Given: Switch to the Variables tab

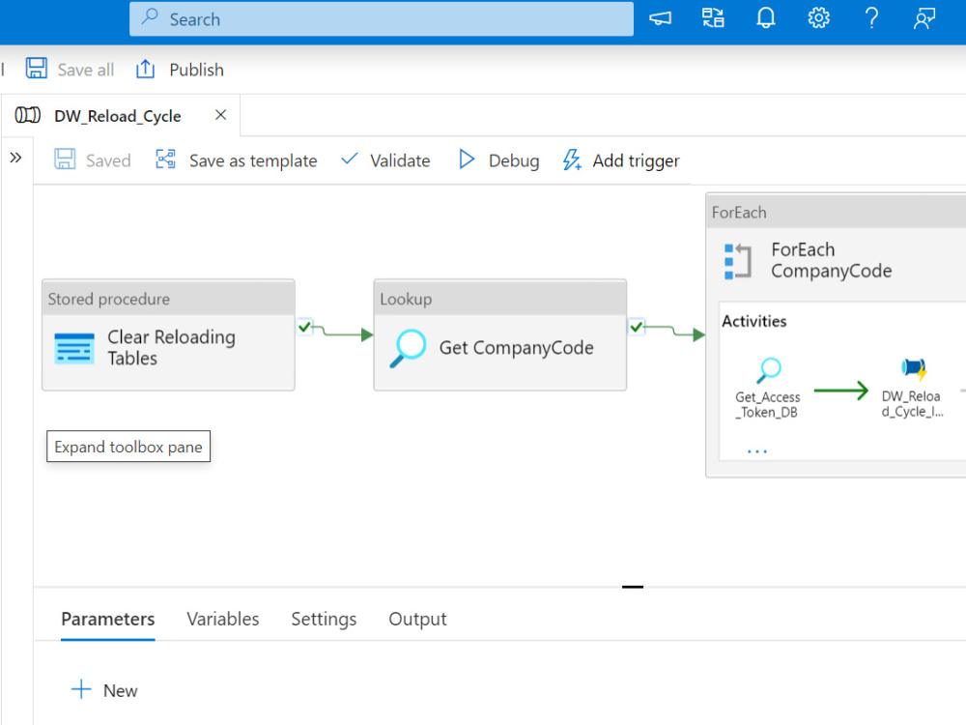Looking at the screenshot, I should (223, 619).
